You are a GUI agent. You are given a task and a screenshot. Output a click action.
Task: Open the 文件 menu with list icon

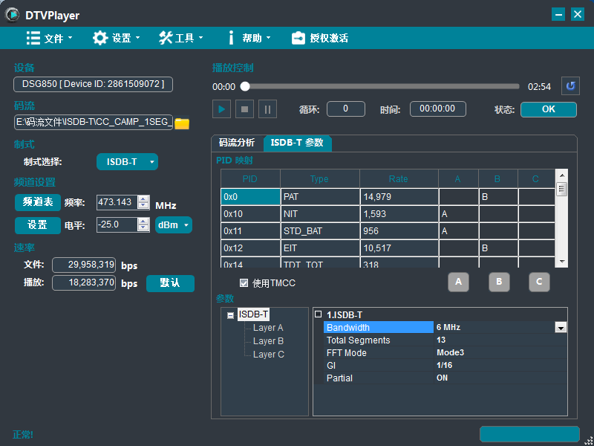click(49, 38)
